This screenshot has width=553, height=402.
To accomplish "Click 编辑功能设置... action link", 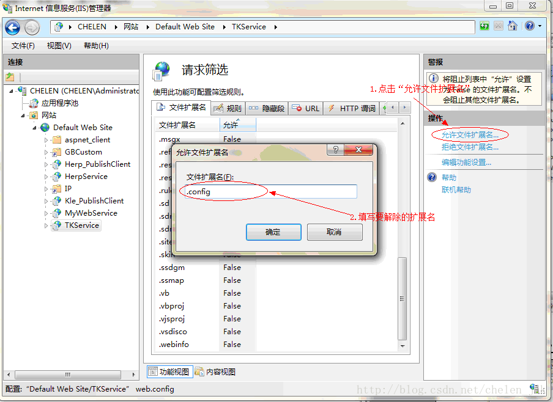I will coord(466,163).
